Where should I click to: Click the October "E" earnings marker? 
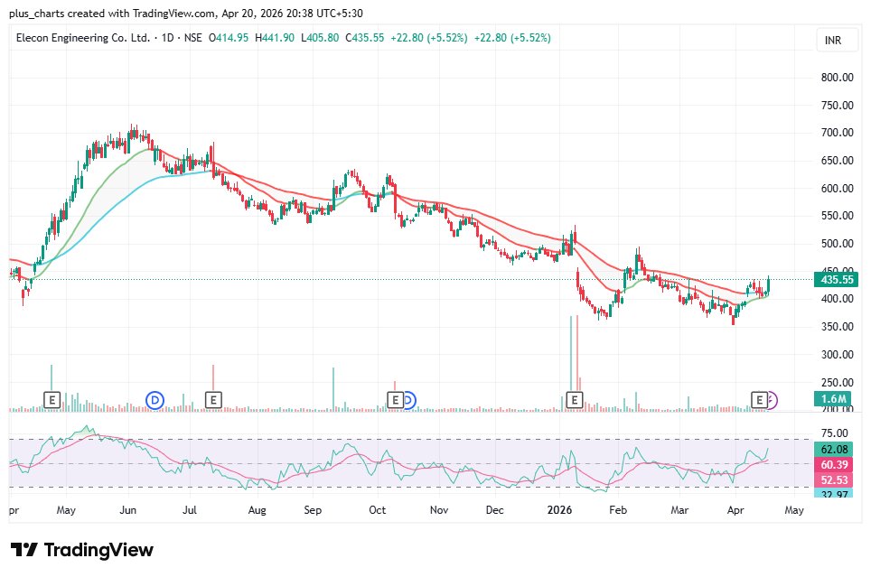pos(395,398)
